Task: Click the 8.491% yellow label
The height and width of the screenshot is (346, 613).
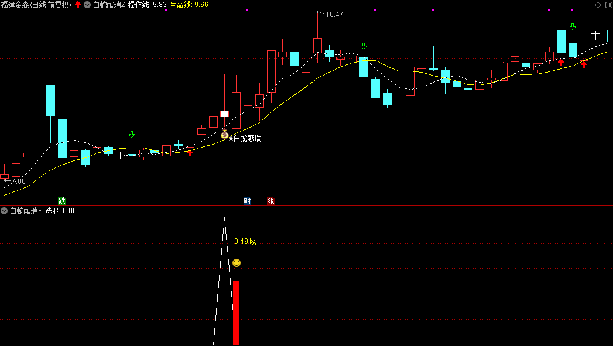Action: pos(245,242)
